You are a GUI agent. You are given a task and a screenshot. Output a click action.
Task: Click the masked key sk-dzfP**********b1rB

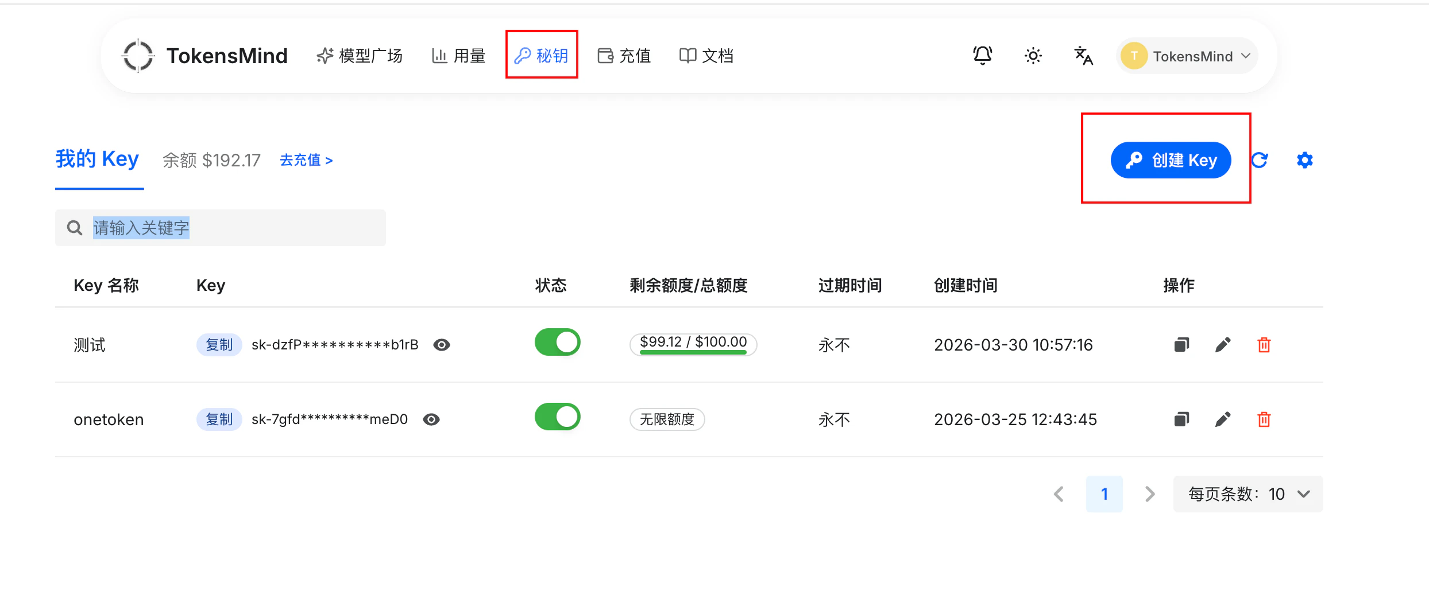click(x=335, y=345)
